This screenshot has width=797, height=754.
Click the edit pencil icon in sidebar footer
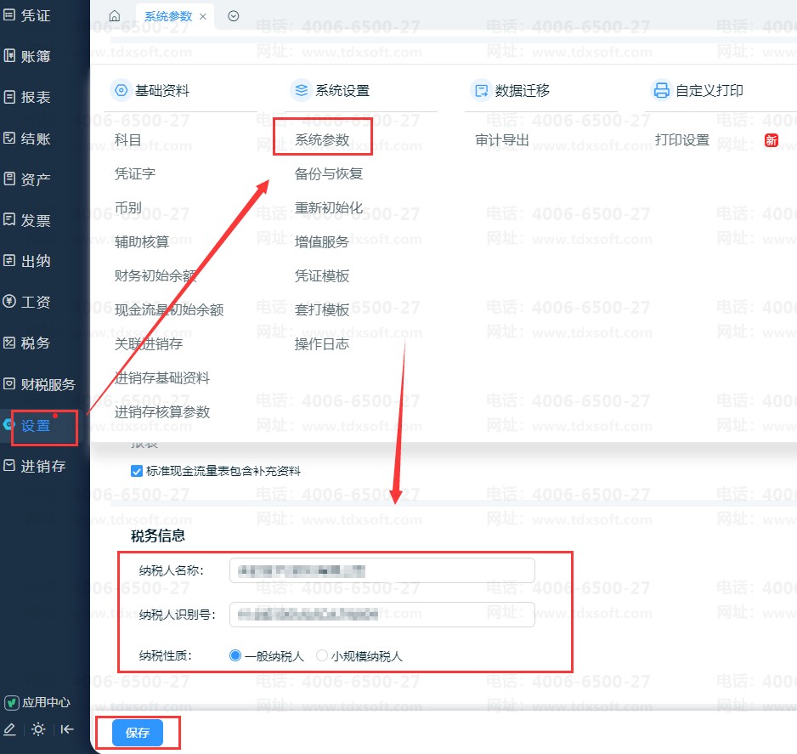[10, 728]
